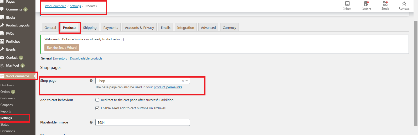The image size is (418, 135).
Task: Click the Events pin icon in the sidebar
Action: pos(2,49)
